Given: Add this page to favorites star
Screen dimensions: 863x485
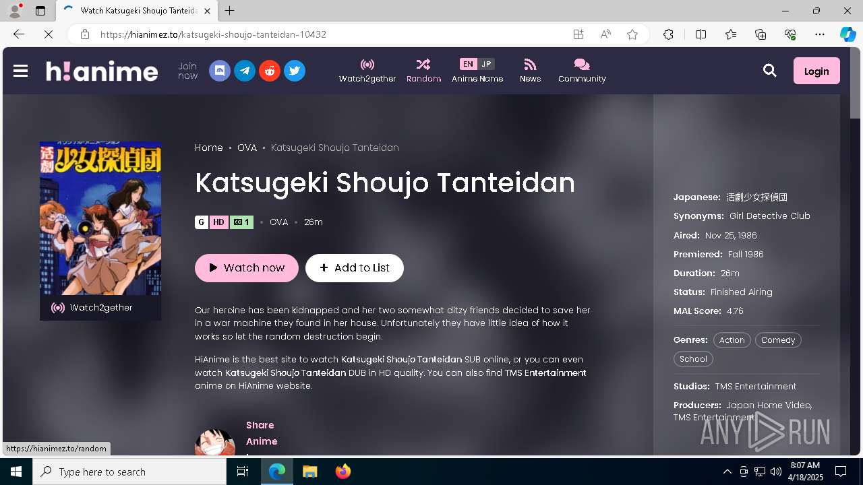Looking at the screenshot, I should [632, 34].
